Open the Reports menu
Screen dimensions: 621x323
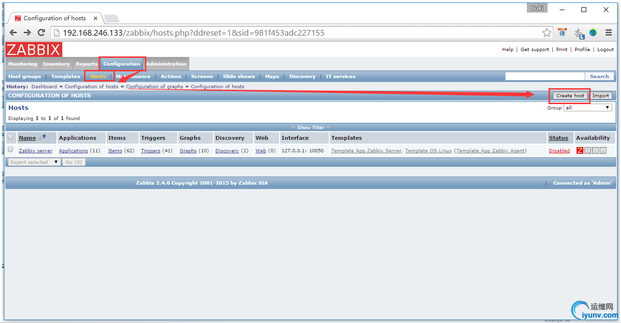(86, 64)
